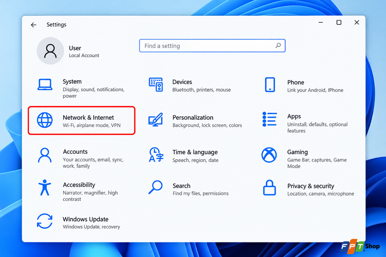This screenshot has height=257, width=386.
Task: Focus the Find a setting field
Action: click(x=212, y=46)
